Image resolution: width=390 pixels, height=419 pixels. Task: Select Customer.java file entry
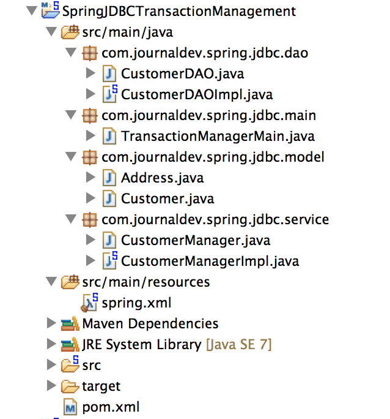pos(167,199)
